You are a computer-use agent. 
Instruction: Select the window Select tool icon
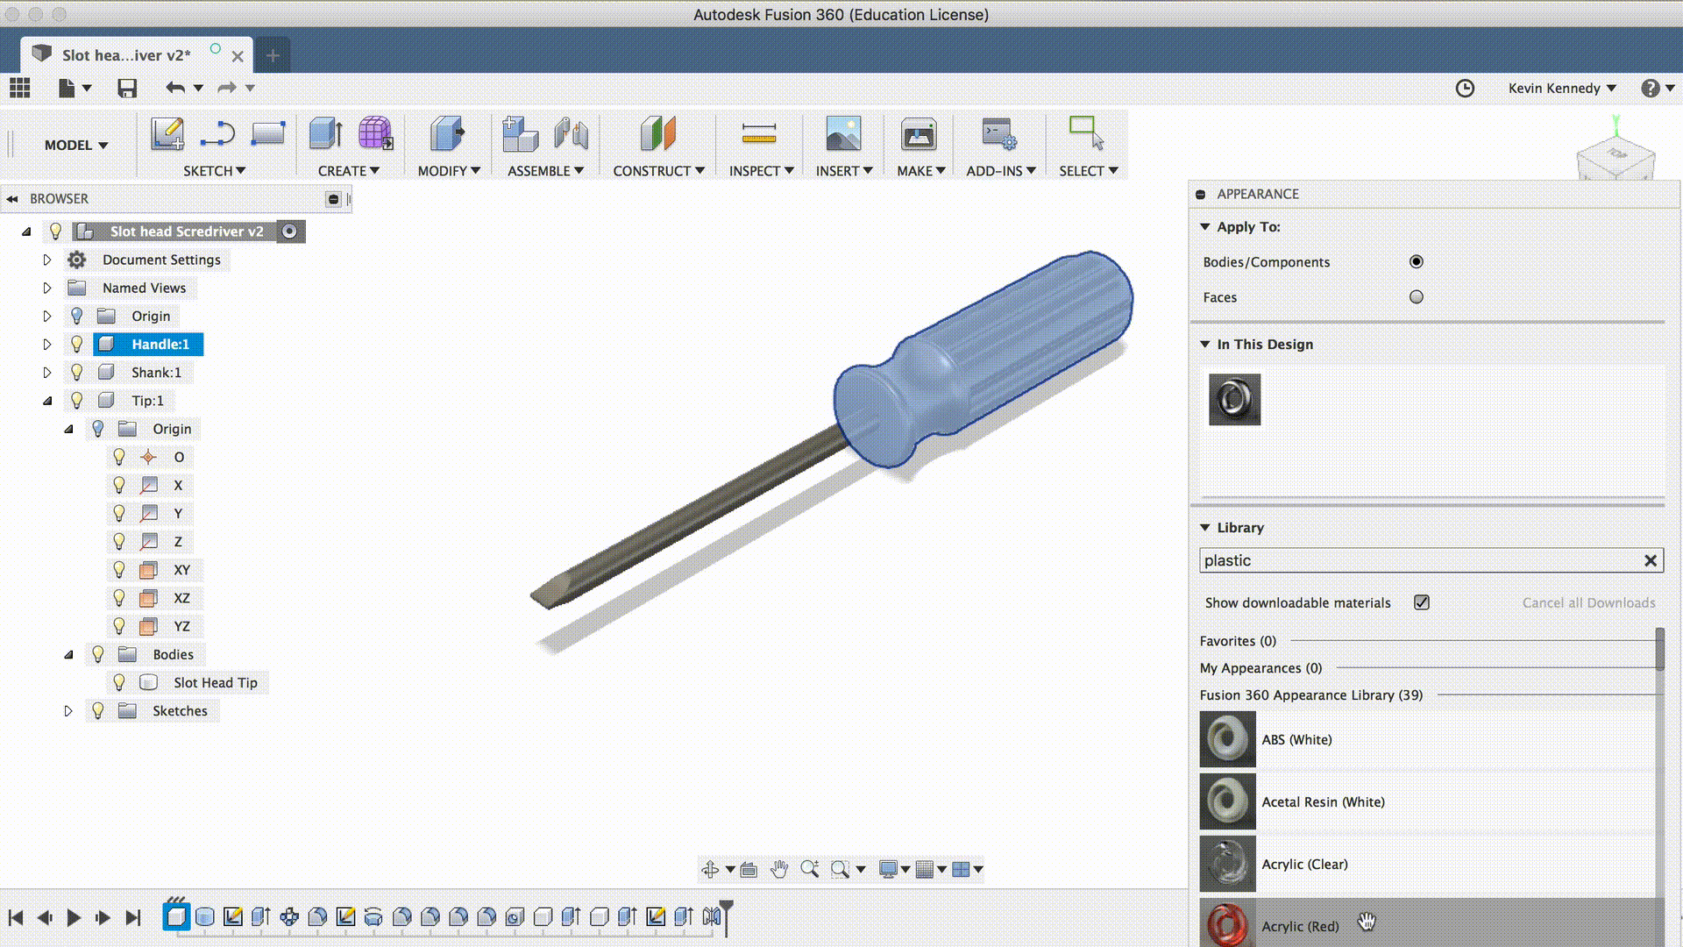coord(1087,133)
